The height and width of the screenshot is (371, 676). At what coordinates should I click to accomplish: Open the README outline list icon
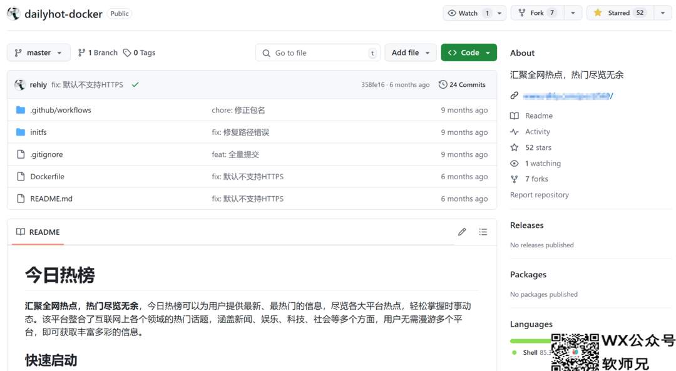(x=483, y=232)
